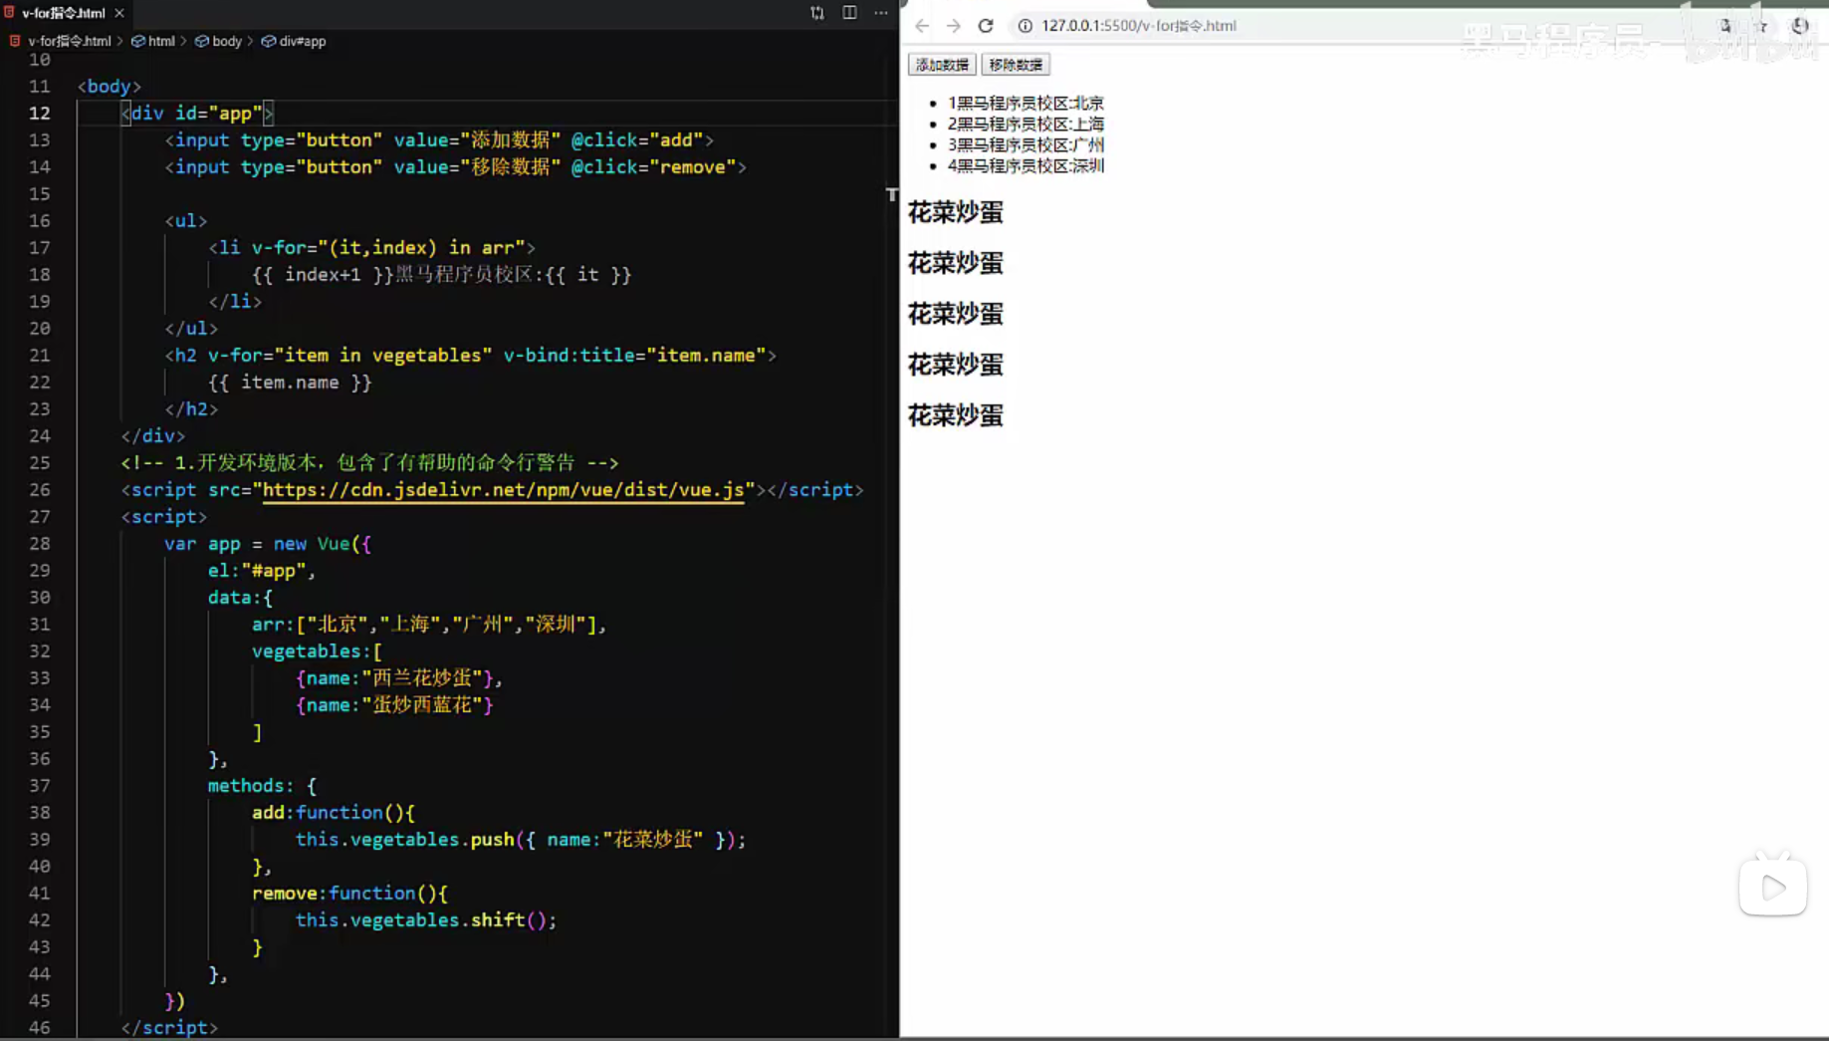
Task: Click this.vegetables.shift() on line 42
Action: [426, 920]
